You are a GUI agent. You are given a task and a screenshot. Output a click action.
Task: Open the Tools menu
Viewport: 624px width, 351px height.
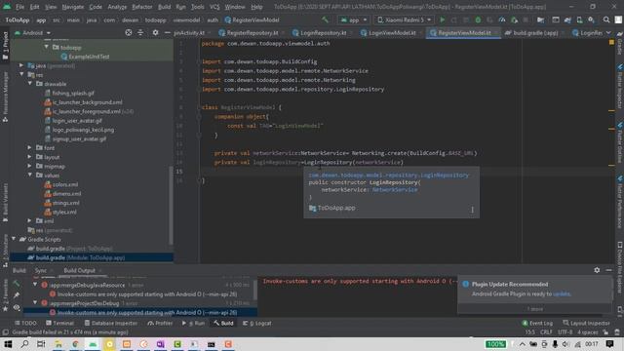click(x=197, y=7)
